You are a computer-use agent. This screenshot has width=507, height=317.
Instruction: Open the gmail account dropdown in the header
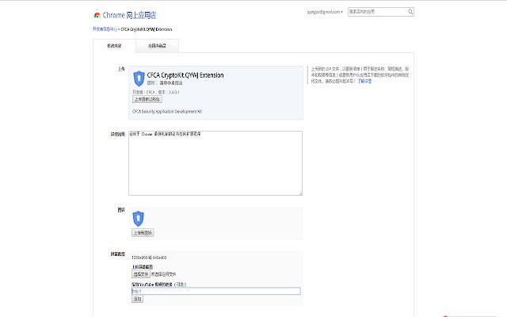325,12
